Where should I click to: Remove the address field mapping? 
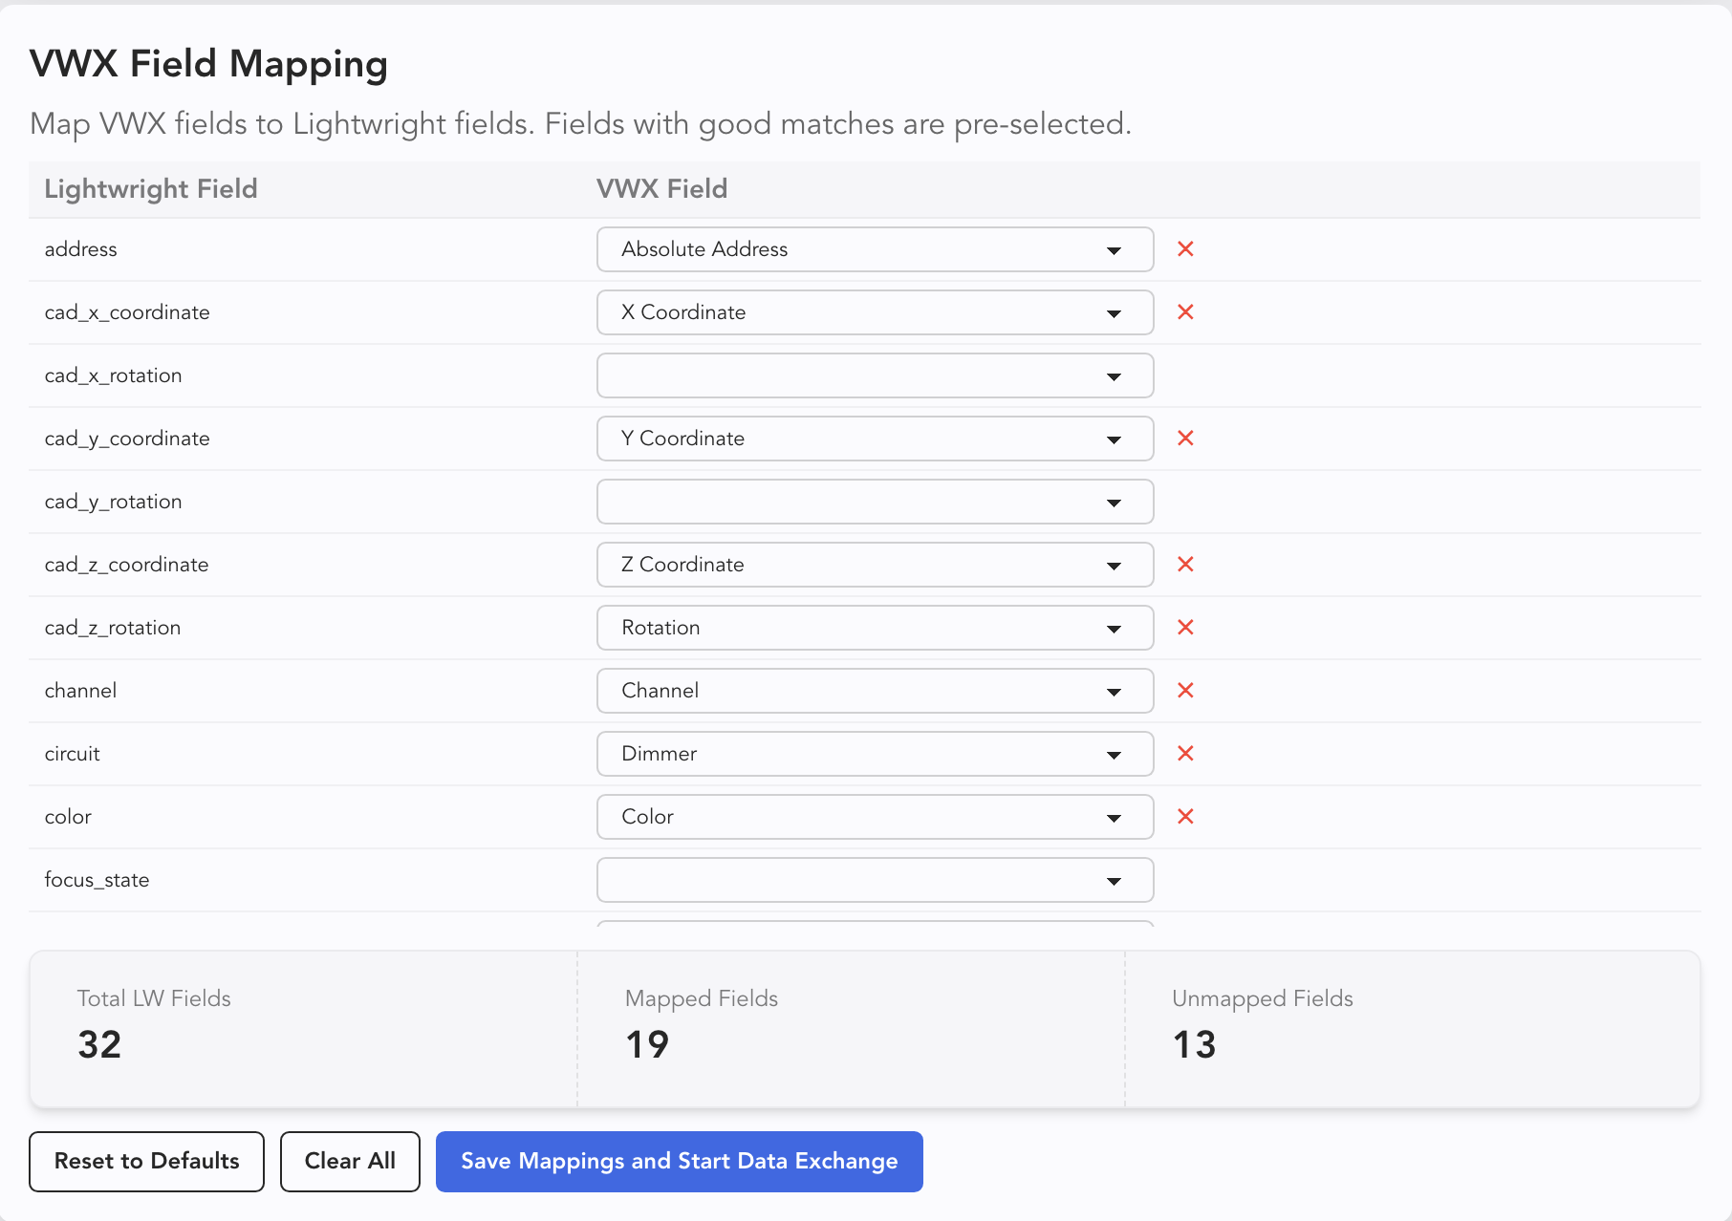[x=1185, y=249]
